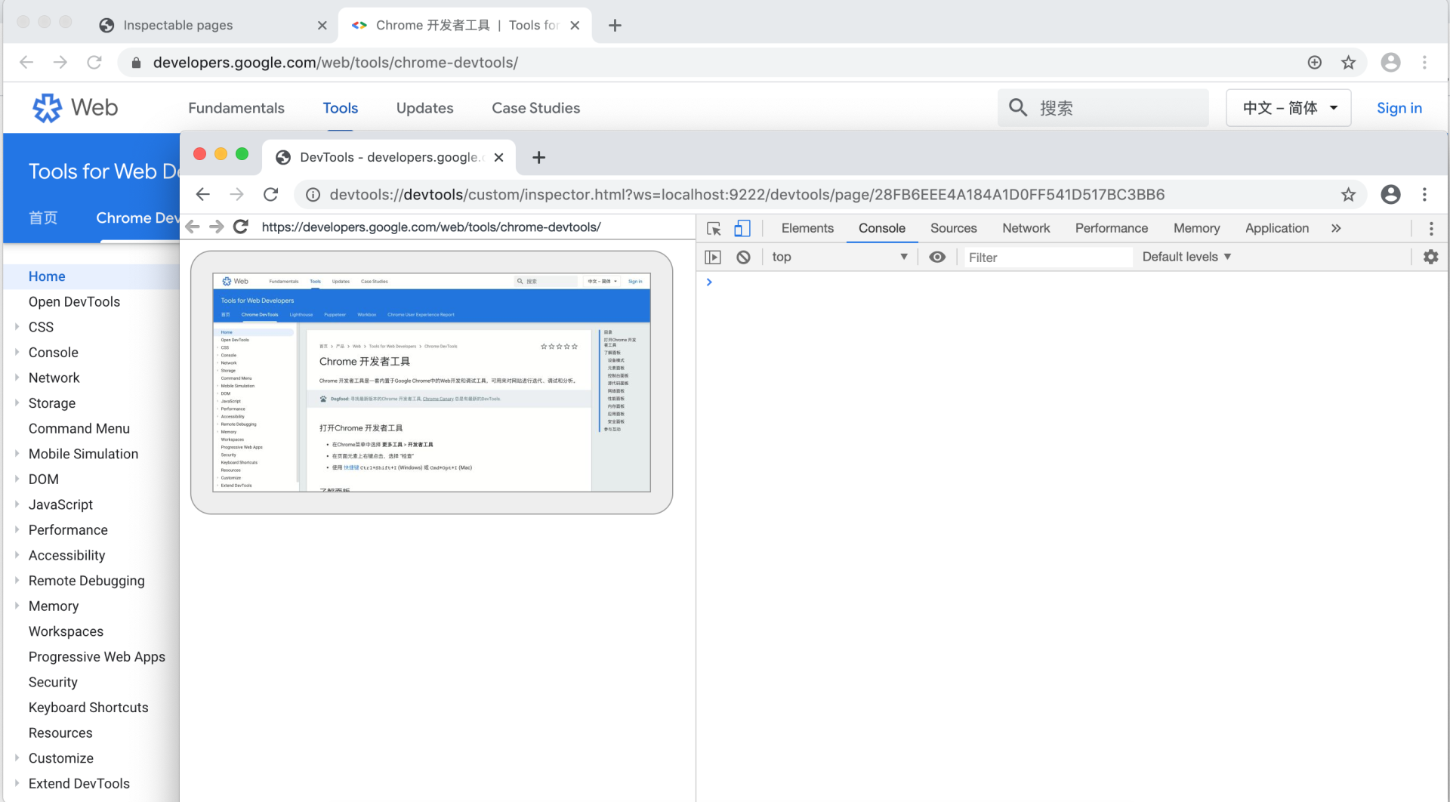
Task: Switch to the Network panel tab
Action: coord(1026,228)
